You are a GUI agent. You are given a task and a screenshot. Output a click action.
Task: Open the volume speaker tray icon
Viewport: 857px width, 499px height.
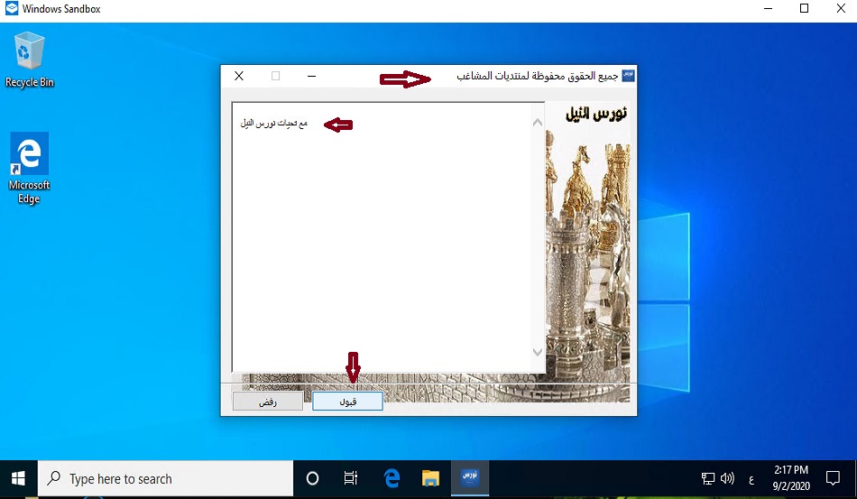(728, 478)
